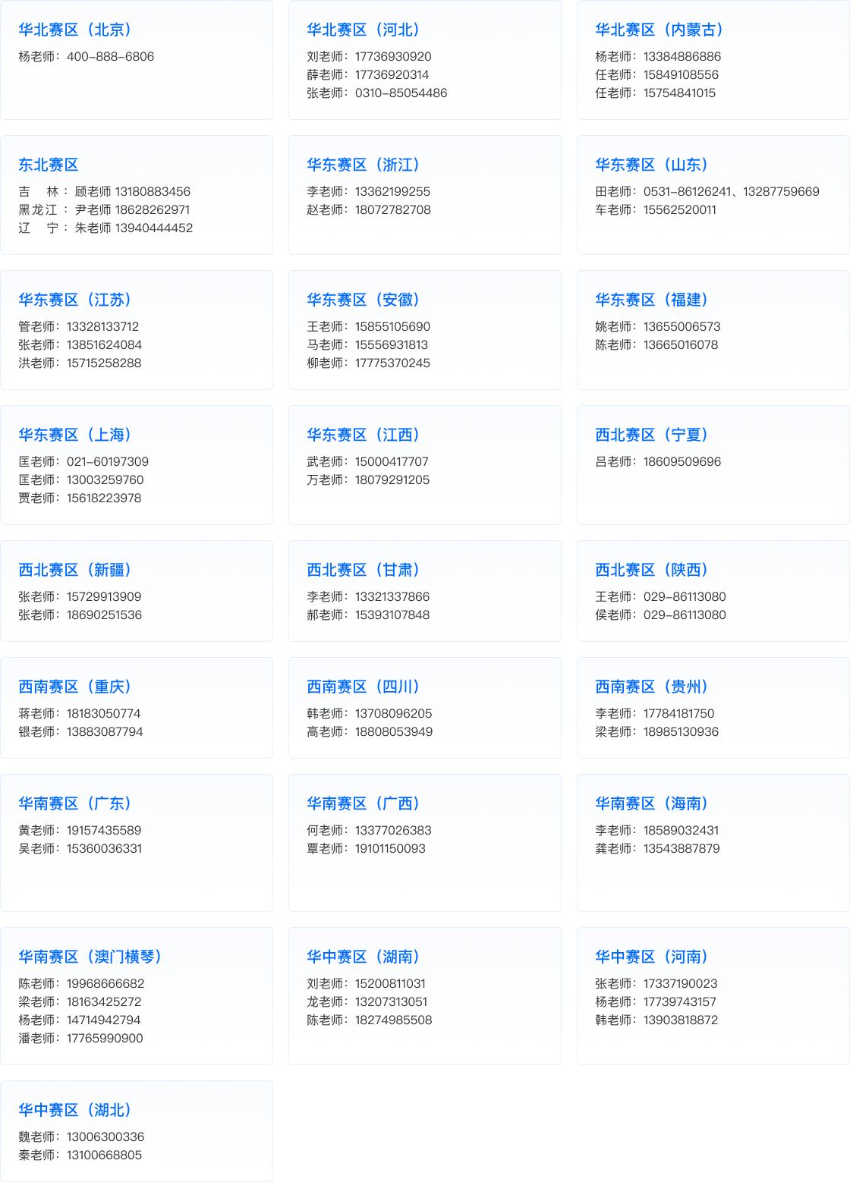Image resolution: width=850 pixels, height=1182 pixels.
Task: Open the 华东赛区（浙江） heading
Action: pyautogui.click(x=363, y=165)
